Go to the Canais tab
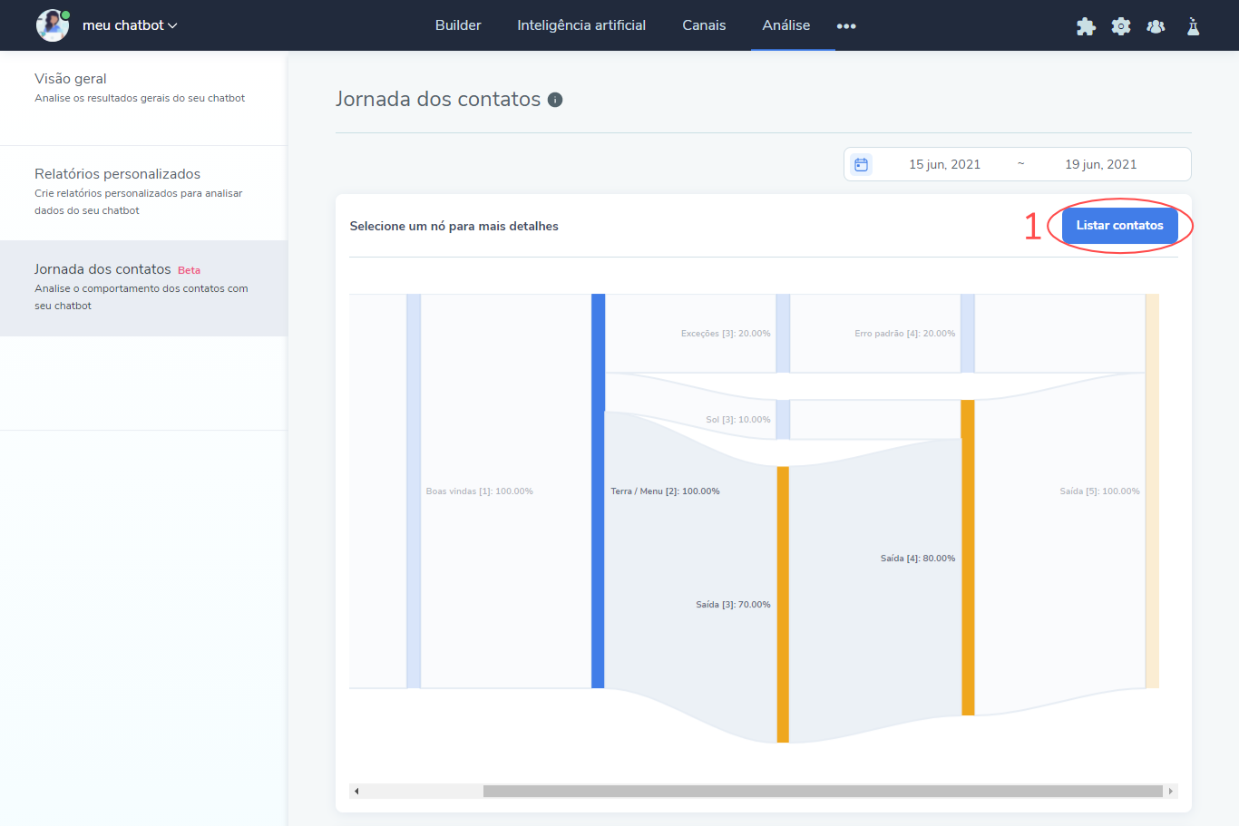The height and width of the screenshot is (826, 1239). [x=704, y=25]
